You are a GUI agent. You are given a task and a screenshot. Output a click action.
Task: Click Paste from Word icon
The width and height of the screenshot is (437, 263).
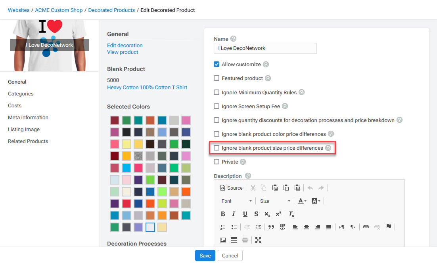[297, 188]
